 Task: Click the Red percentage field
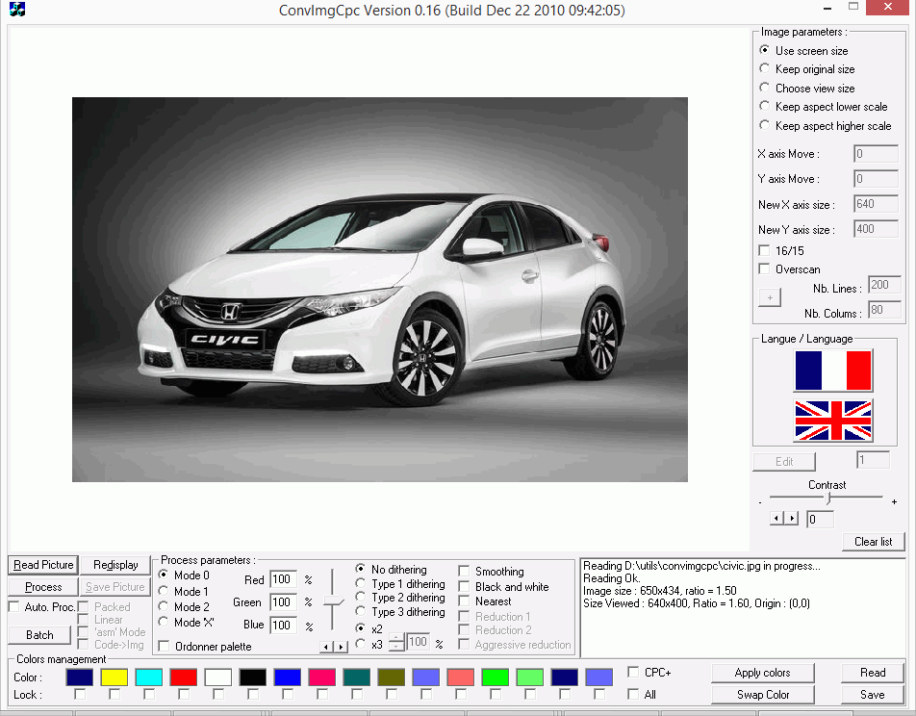tap(283, 579)
